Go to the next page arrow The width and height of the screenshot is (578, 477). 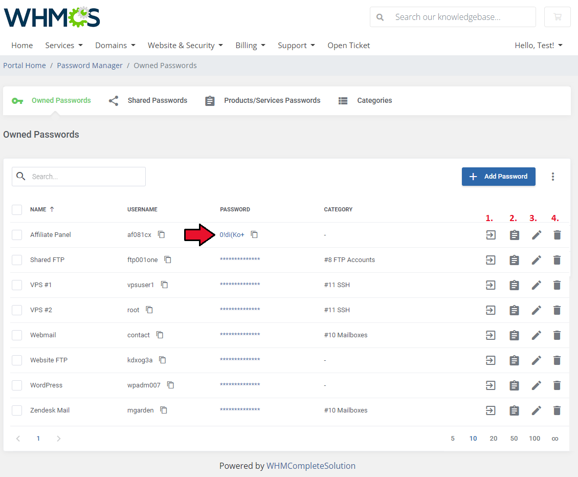pyautogui.click(x=59, y=438)
